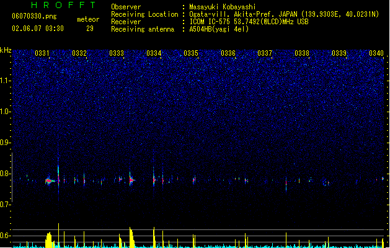This screenshot has height=248, width=390.
Task: Click the 1.1 kHz axis label
Action: coord(6,81)
